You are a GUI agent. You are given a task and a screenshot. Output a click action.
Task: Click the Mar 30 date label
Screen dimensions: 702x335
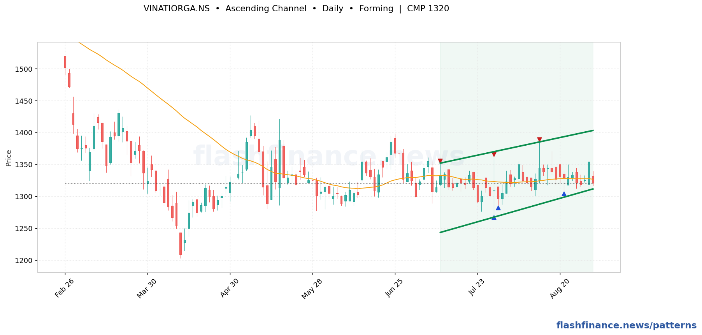click(x=147, y=289)
